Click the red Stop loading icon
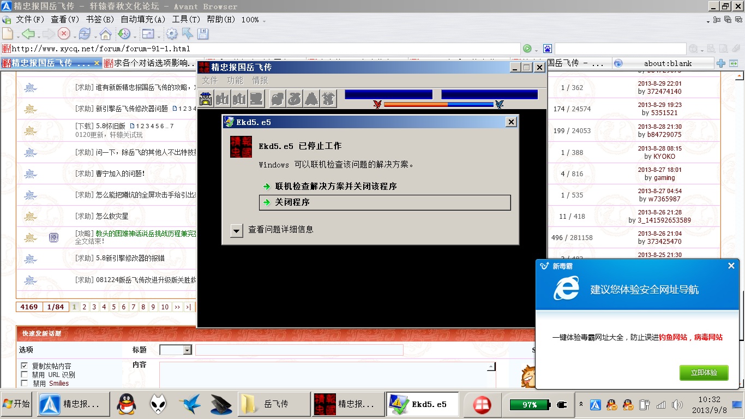Image resolution: width=745 pixels, height=419 pixels. [x=64, y=34]
